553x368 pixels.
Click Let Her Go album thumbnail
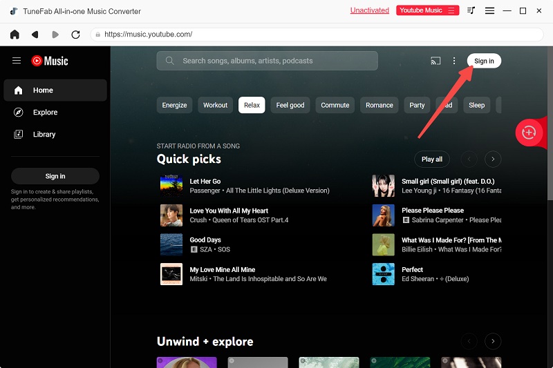tap(171, 186)
